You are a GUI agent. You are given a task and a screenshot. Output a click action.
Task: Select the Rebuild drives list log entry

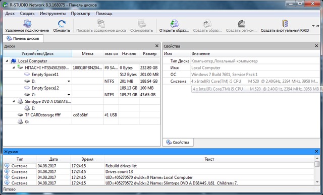121,166
